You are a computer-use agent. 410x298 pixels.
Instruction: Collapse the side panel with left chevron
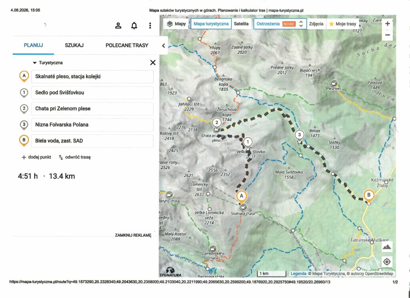click(163, 46)
